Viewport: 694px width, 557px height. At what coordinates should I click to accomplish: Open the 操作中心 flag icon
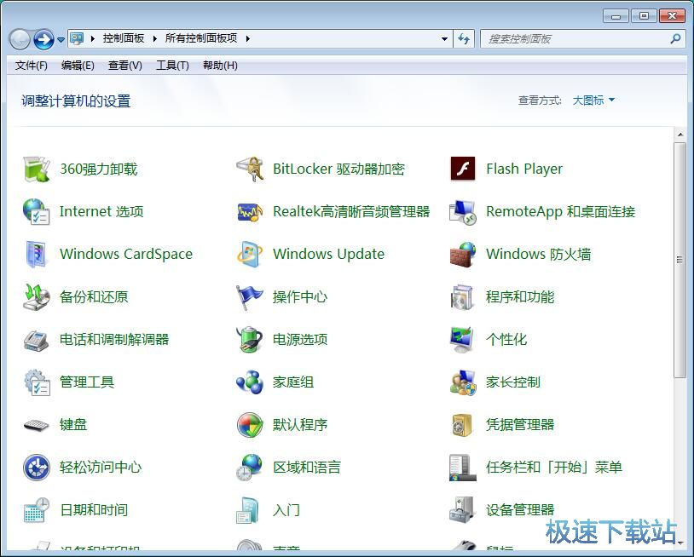[x=250, y=296]
